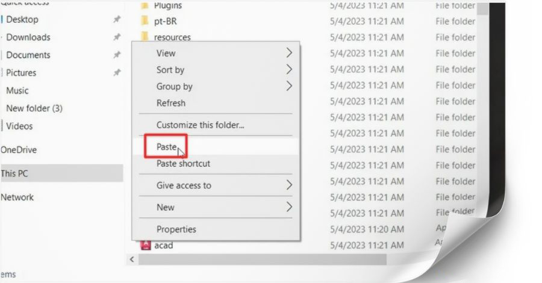Open OneDrive in the sidebar

[19, 150]
